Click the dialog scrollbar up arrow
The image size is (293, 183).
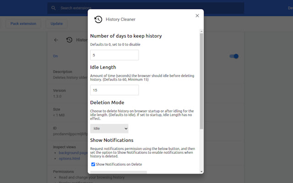tap(201, 31)
